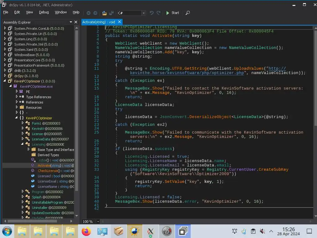Expand the PE node

[17, 91]
